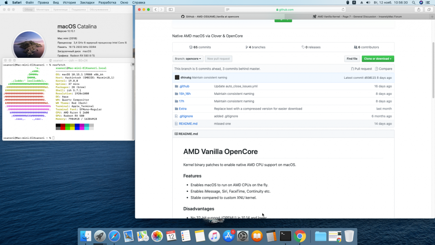Open the Downloads folder in Dock

[321, 236]
